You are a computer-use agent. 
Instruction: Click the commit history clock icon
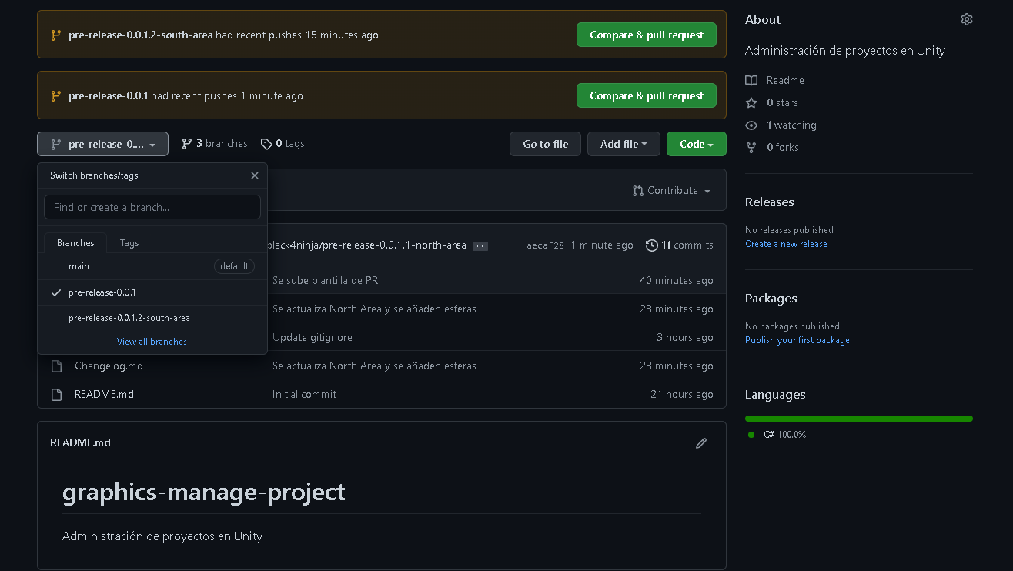(652, 245)
